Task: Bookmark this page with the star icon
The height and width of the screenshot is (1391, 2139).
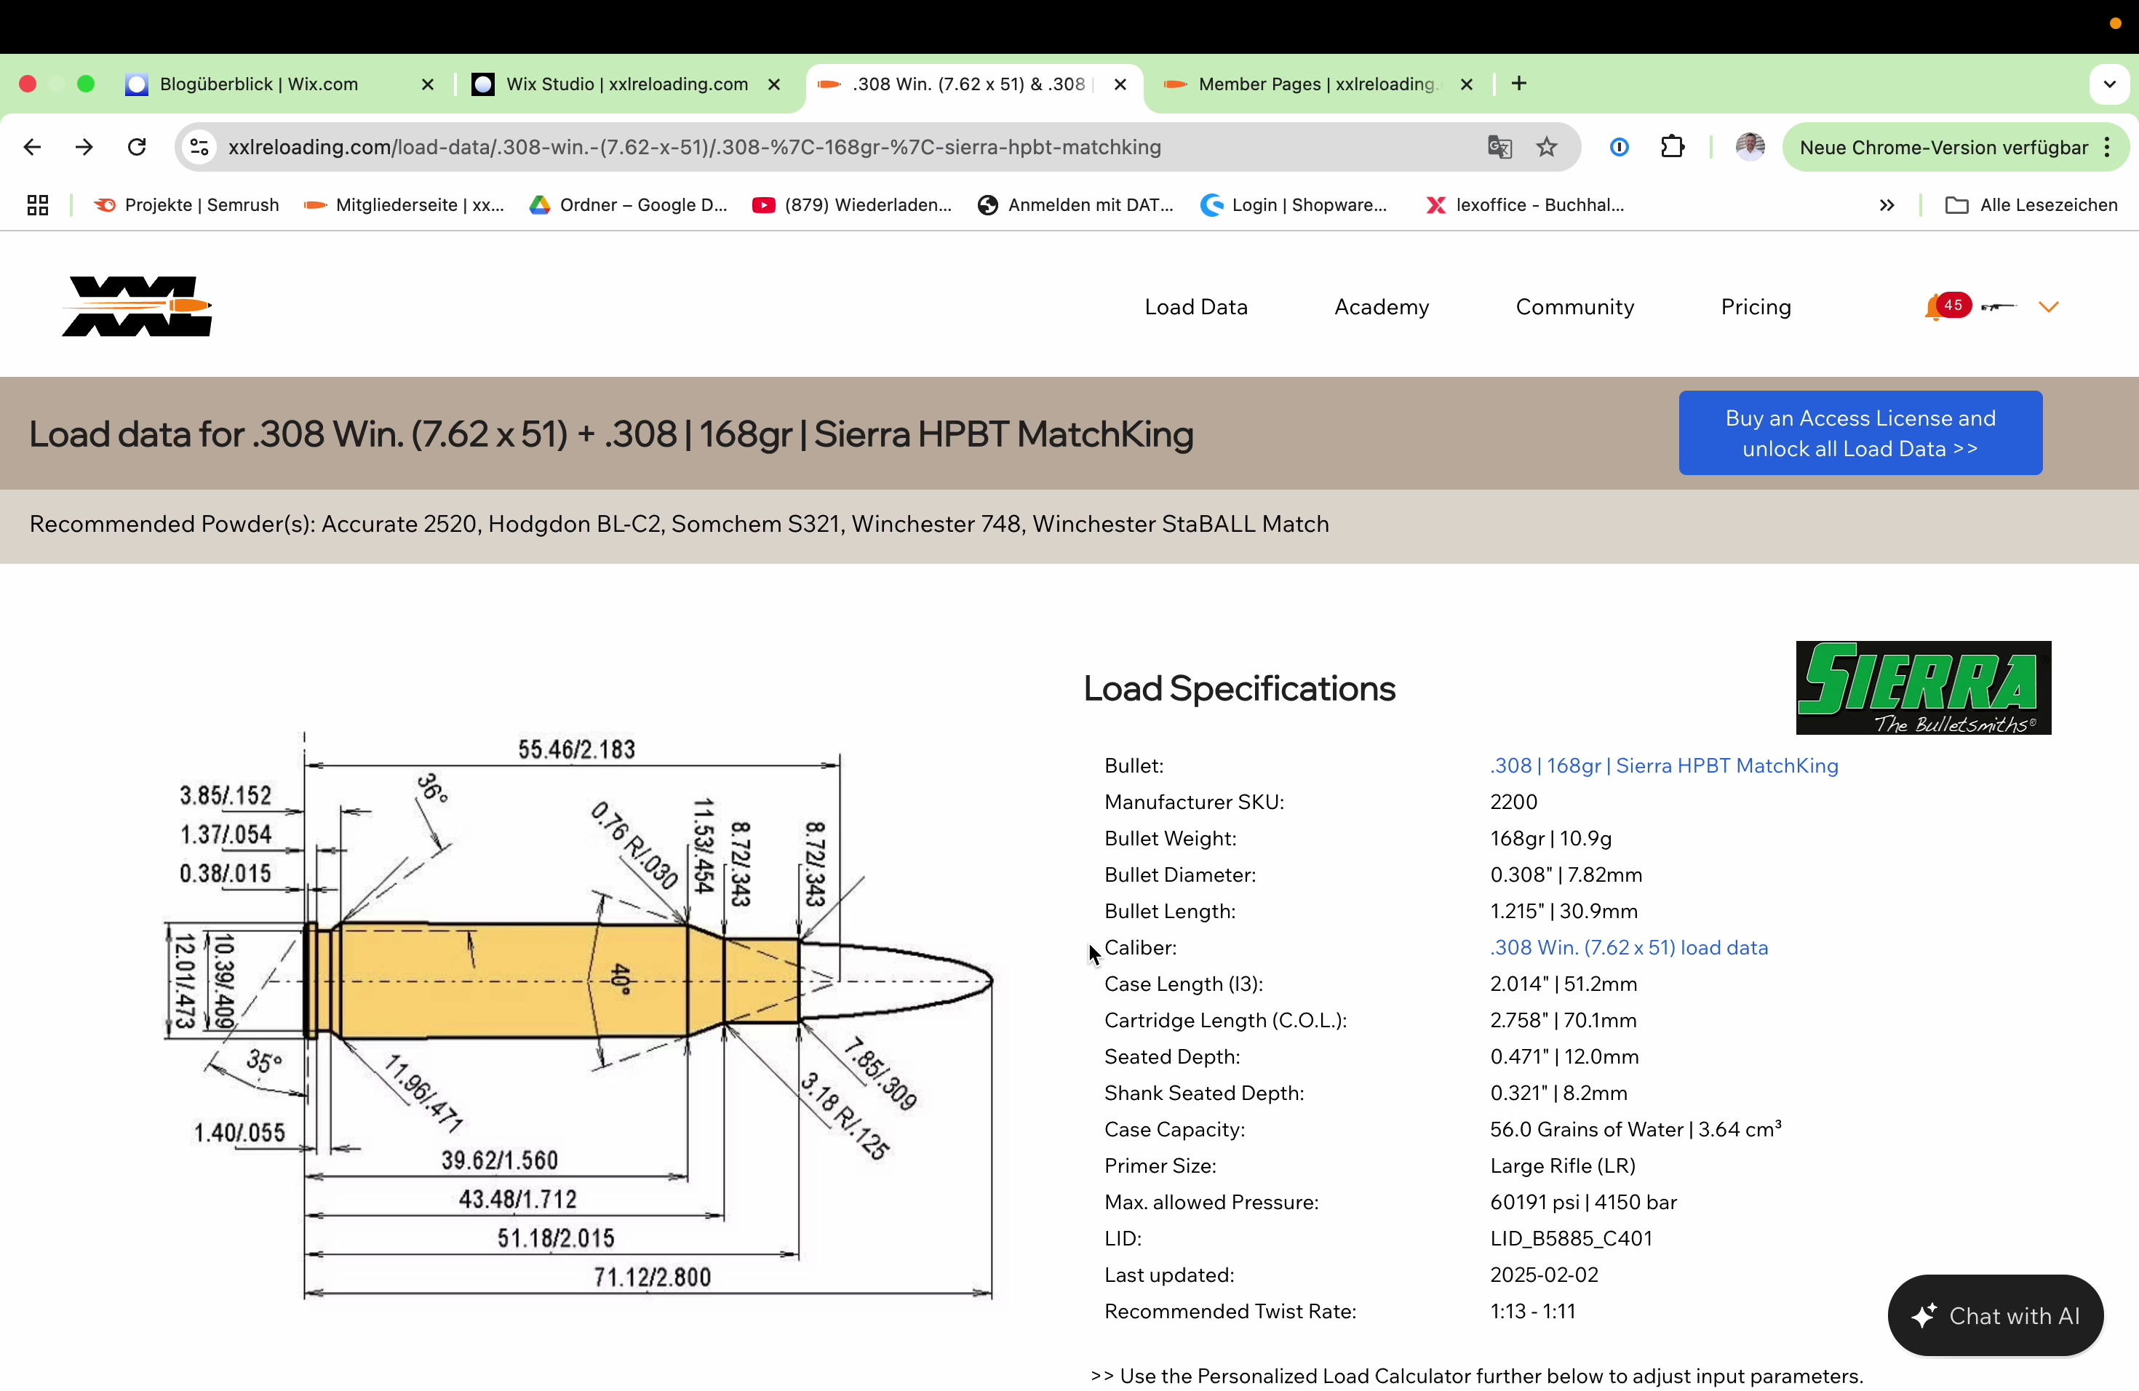Action: [1546, 146]
